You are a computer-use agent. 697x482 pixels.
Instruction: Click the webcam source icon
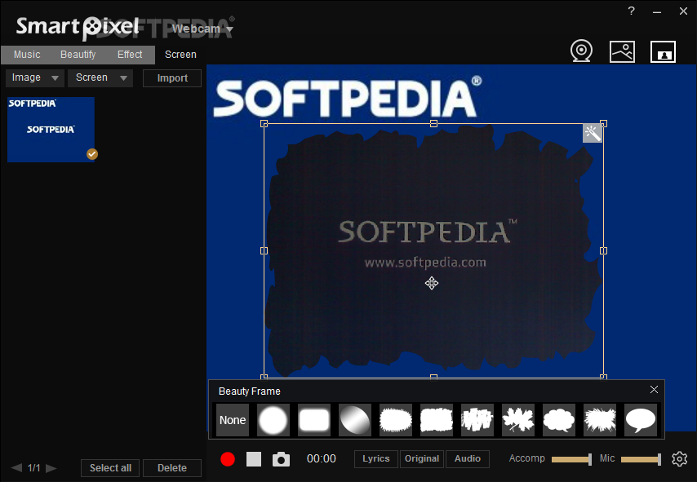pos(581,51)
